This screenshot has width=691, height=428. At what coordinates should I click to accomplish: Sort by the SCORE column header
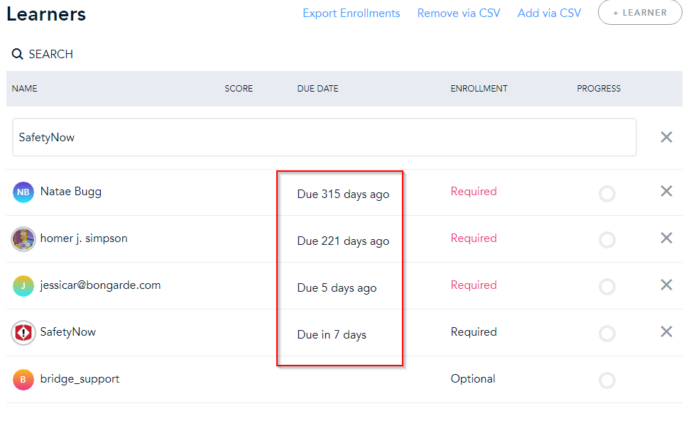(x=239, y=89)
